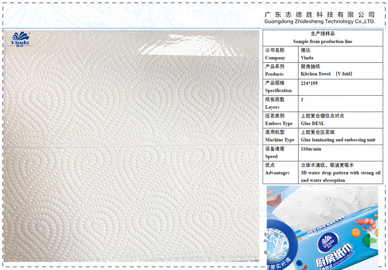Click the "Vinda" value in the Company row
388x270 pixels.
307,58
